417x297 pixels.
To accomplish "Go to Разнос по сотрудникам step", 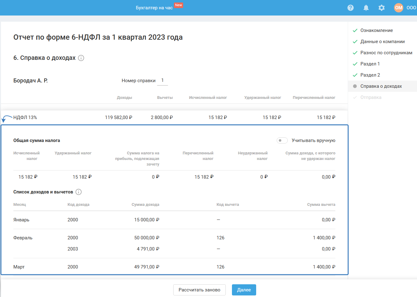I will 386,53.
